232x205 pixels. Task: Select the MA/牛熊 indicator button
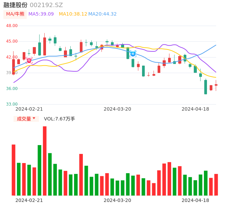(15, 14)
